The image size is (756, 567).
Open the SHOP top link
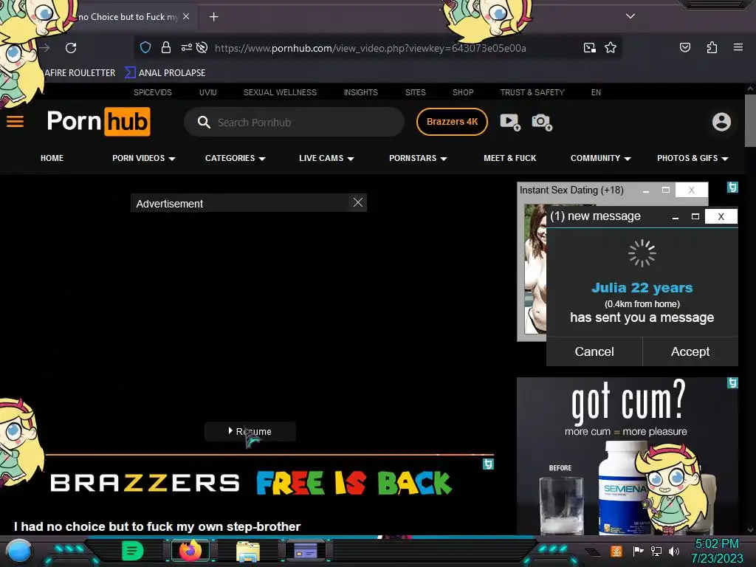coord(463,92)
